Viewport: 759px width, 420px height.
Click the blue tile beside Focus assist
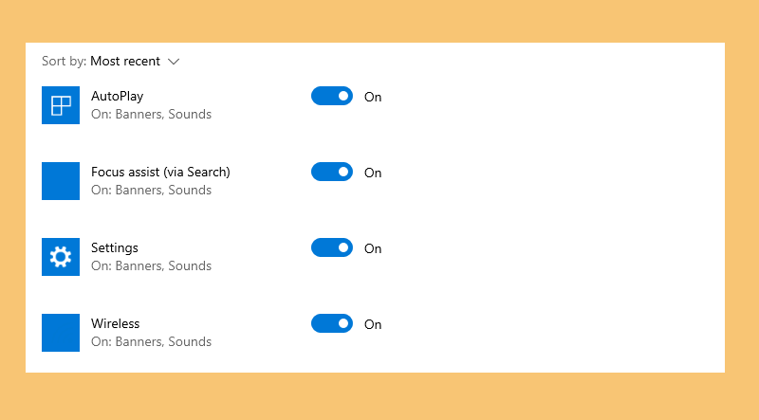61,181
